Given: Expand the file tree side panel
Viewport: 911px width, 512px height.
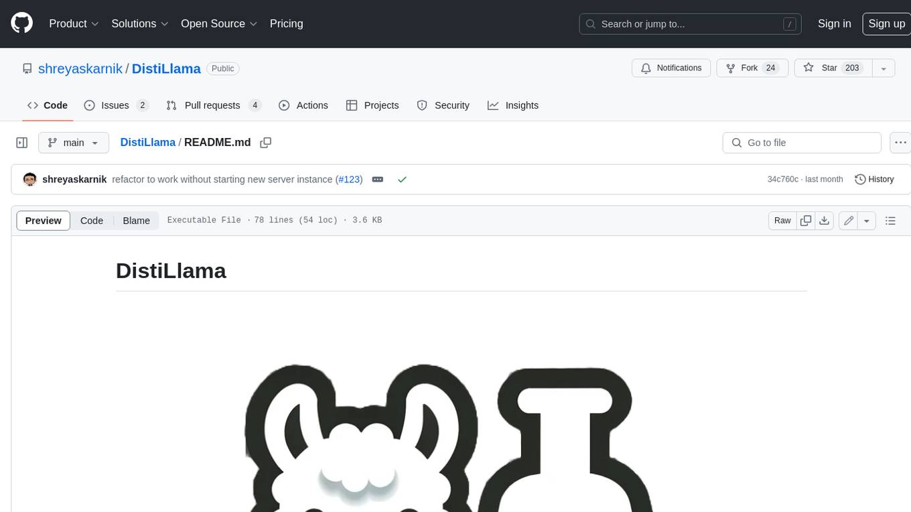Looking at the screenshot, I should pos(22,143).
